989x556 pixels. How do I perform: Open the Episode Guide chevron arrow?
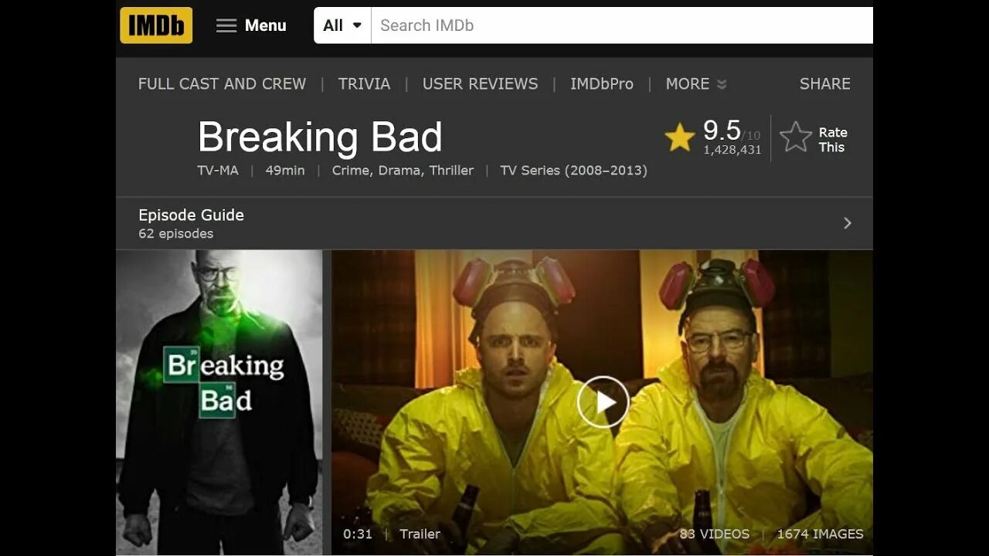(x=848, y=223)
